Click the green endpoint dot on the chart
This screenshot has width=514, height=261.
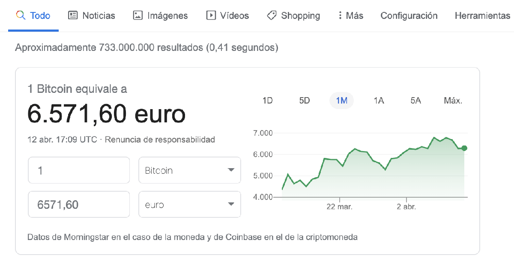point(464,148)
